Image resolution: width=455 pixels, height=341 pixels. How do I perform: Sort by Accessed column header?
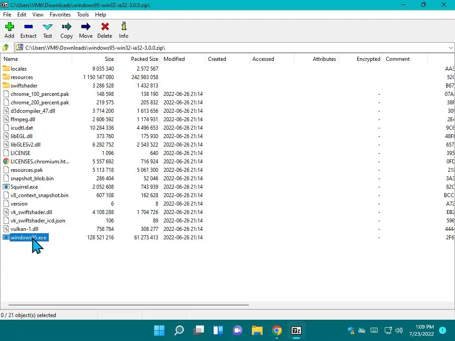pyautogui.click(x=271, y=59)
